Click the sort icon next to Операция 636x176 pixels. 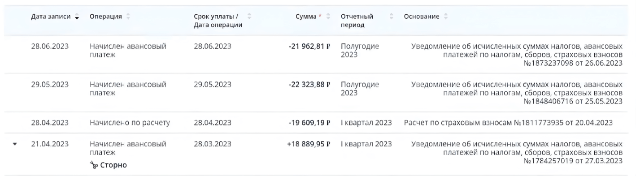pos(130,17)
